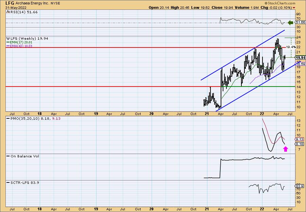
Task: Click the 9.13 PMO signal axis tag
Action: (300, 139)
